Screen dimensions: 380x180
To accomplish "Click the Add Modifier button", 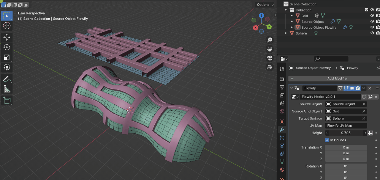I will [x=334, y=78].
